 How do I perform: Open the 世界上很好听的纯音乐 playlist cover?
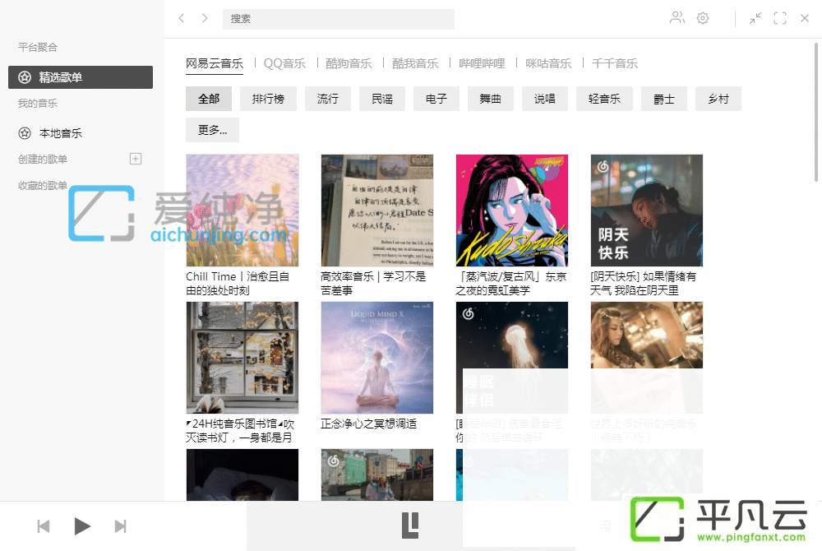tap(647, 358)
